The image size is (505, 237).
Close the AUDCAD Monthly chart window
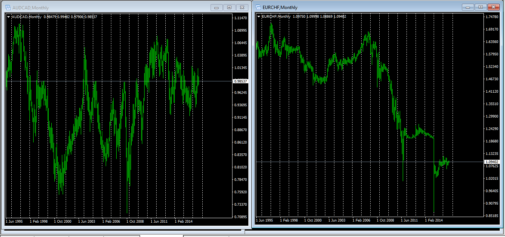pyautogui.click(x=243, y=7)
